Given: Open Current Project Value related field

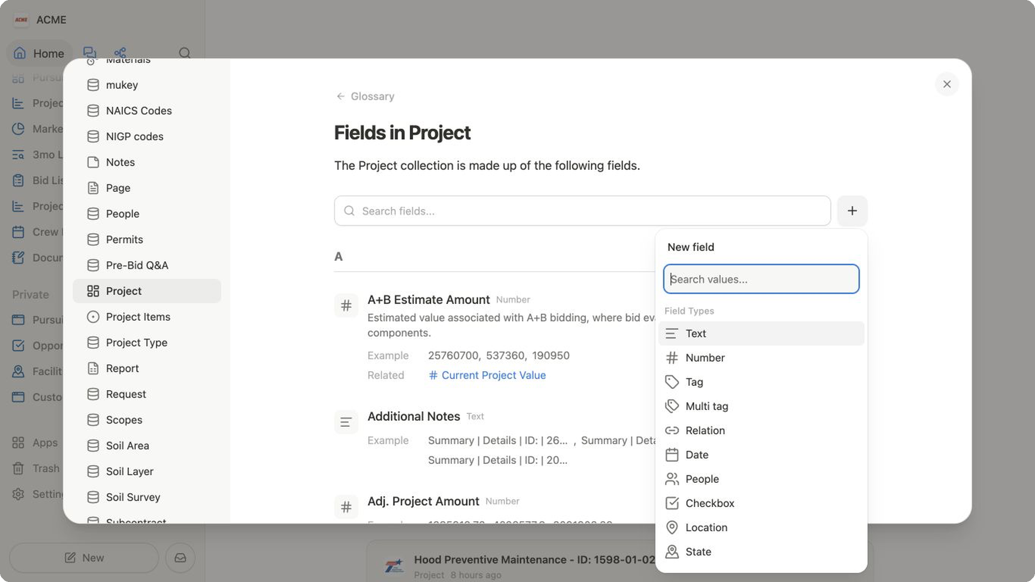Looking at the screenshot, I should pos(487,376).
